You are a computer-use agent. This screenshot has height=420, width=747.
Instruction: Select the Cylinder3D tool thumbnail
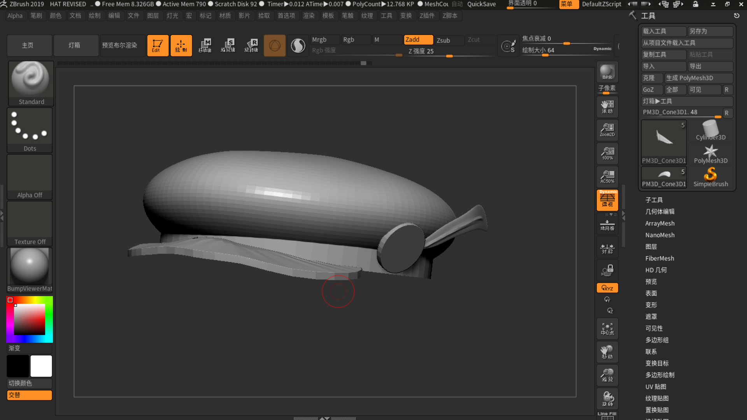coord(710,130)
